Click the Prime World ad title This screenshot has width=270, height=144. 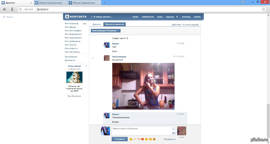point(74,66)
